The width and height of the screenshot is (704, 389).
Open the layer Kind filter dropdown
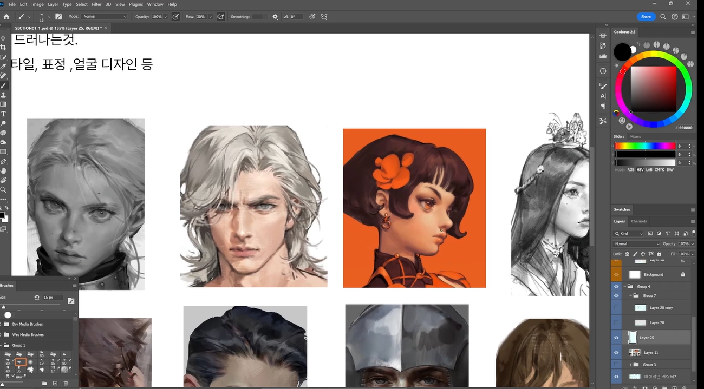pyautogui.click(x=629, y=234)
